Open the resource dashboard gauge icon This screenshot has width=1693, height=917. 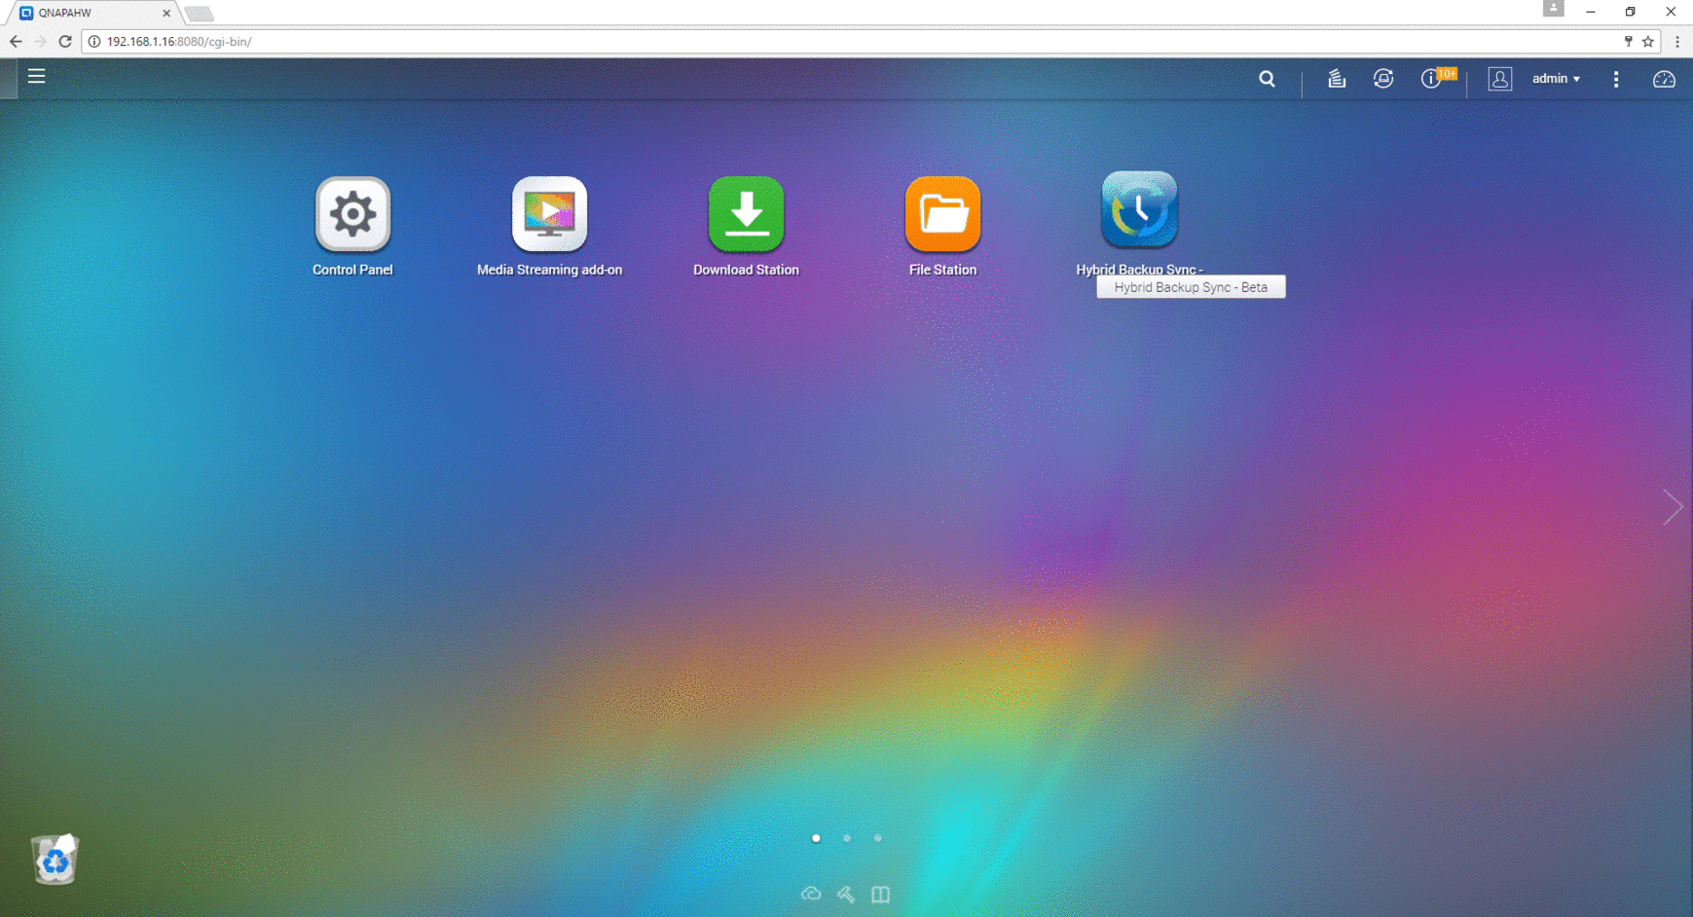[x=1664, y=79]
